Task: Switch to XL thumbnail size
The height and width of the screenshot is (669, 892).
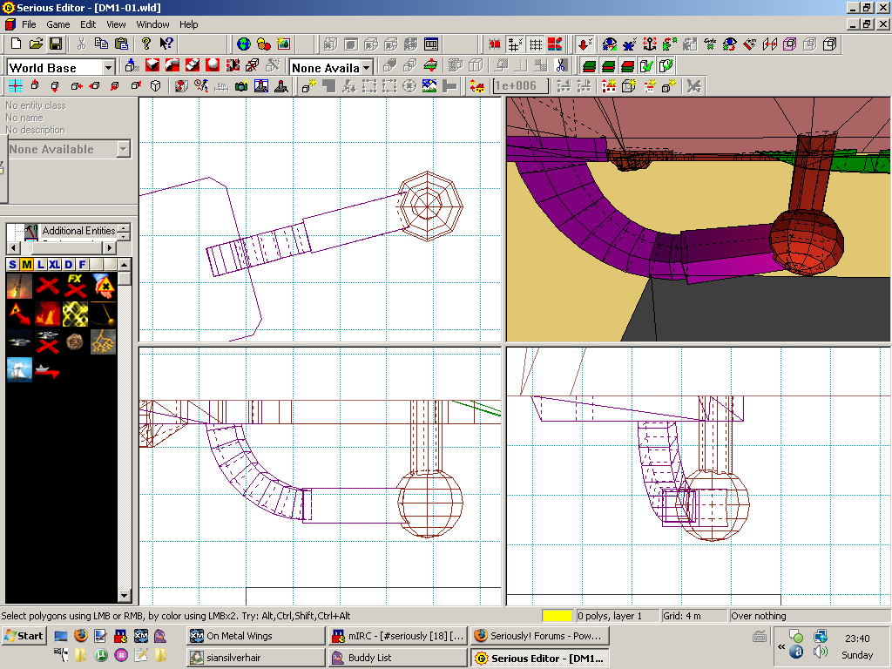Action: (54, 265)
